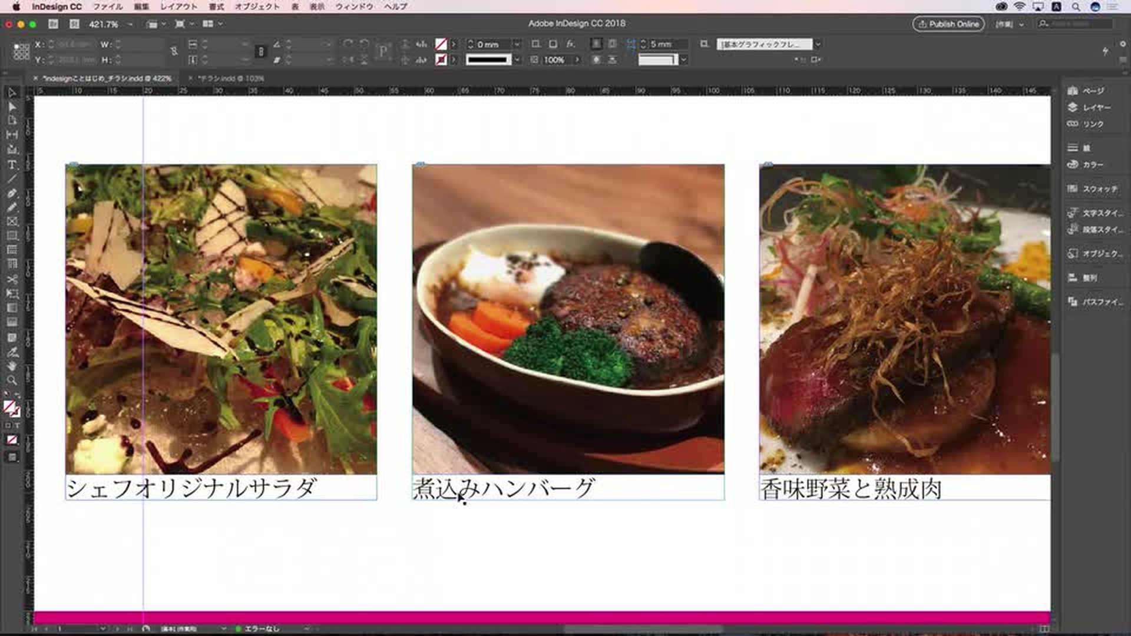Screen dimensions: 1131x636
Task: Select the Zoom tool in toolbox
Action: (12, 380)
